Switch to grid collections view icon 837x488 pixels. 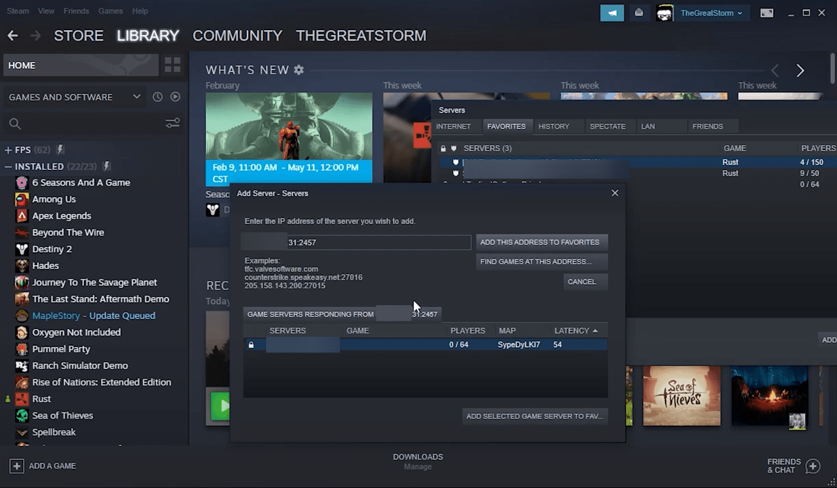pos(173,65)
